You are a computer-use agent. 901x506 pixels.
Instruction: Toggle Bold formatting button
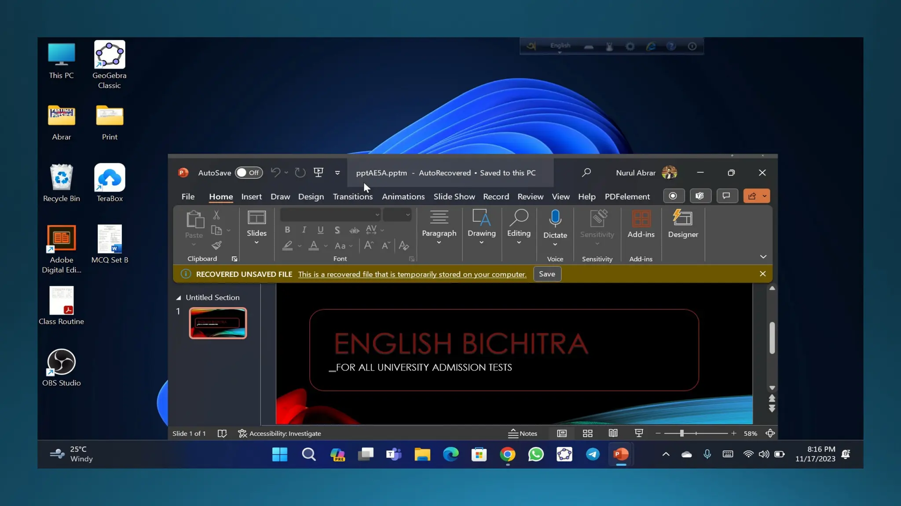pyautogui.click(x=287, y=230)
